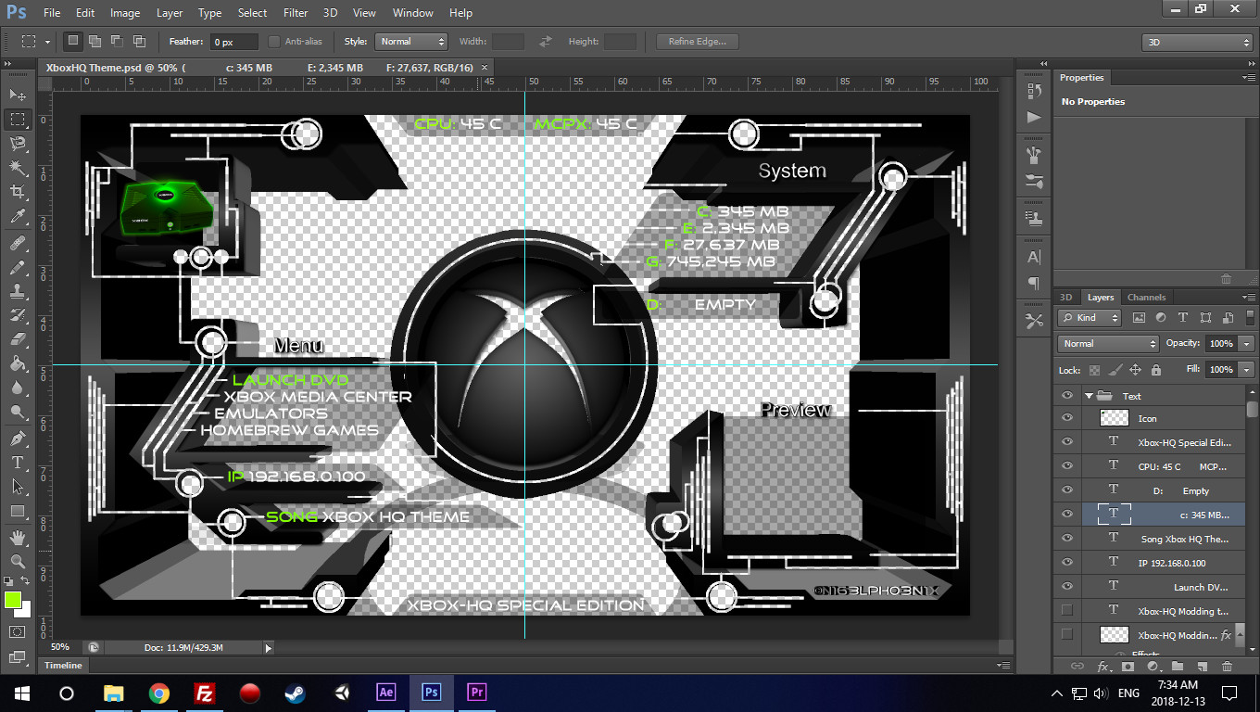The image size is (1260, 712).
Task: Open Google Chrome from the taskbar
Action: 159,693
